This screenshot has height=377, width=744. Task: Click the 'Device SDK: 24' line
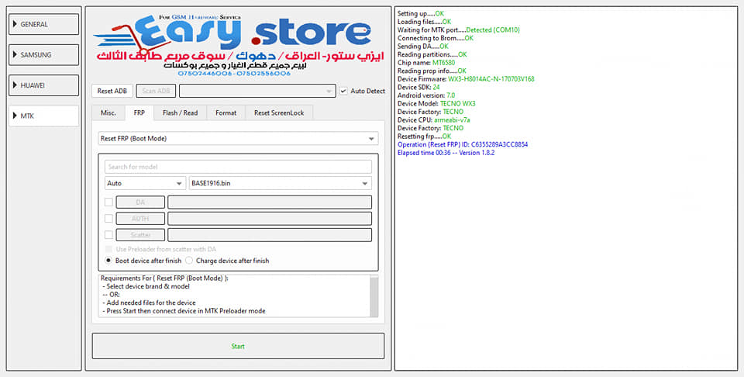(418, 88)
